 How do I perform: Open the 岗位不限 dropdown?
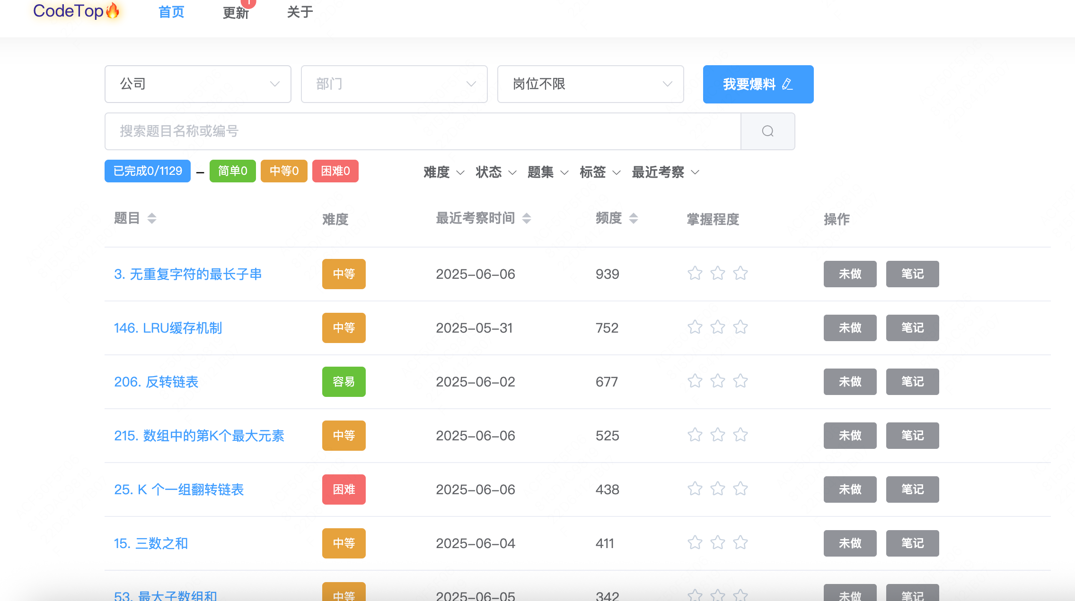tap(590, 84)
